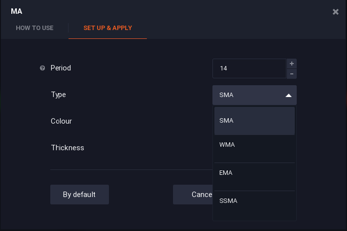Click the Type setting label

58,95
